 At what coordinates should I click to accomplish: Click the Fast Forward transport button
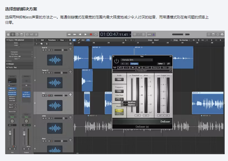coord(75,34)
